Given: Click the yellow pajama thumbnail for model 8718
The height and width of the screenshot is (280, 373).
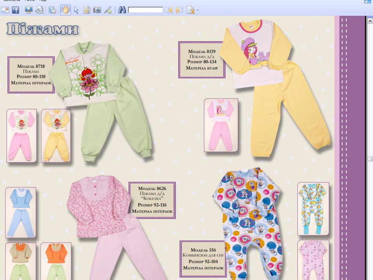Looking at the screenshot, I should tap(56, 135).
